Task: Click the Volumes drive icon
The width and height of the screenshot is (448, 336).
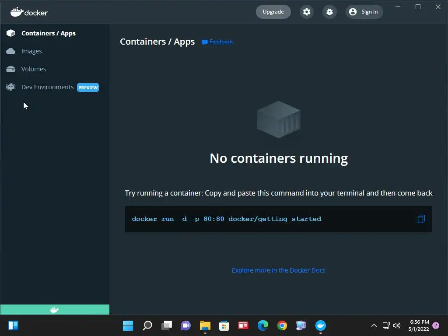Action: coord(11,69)
